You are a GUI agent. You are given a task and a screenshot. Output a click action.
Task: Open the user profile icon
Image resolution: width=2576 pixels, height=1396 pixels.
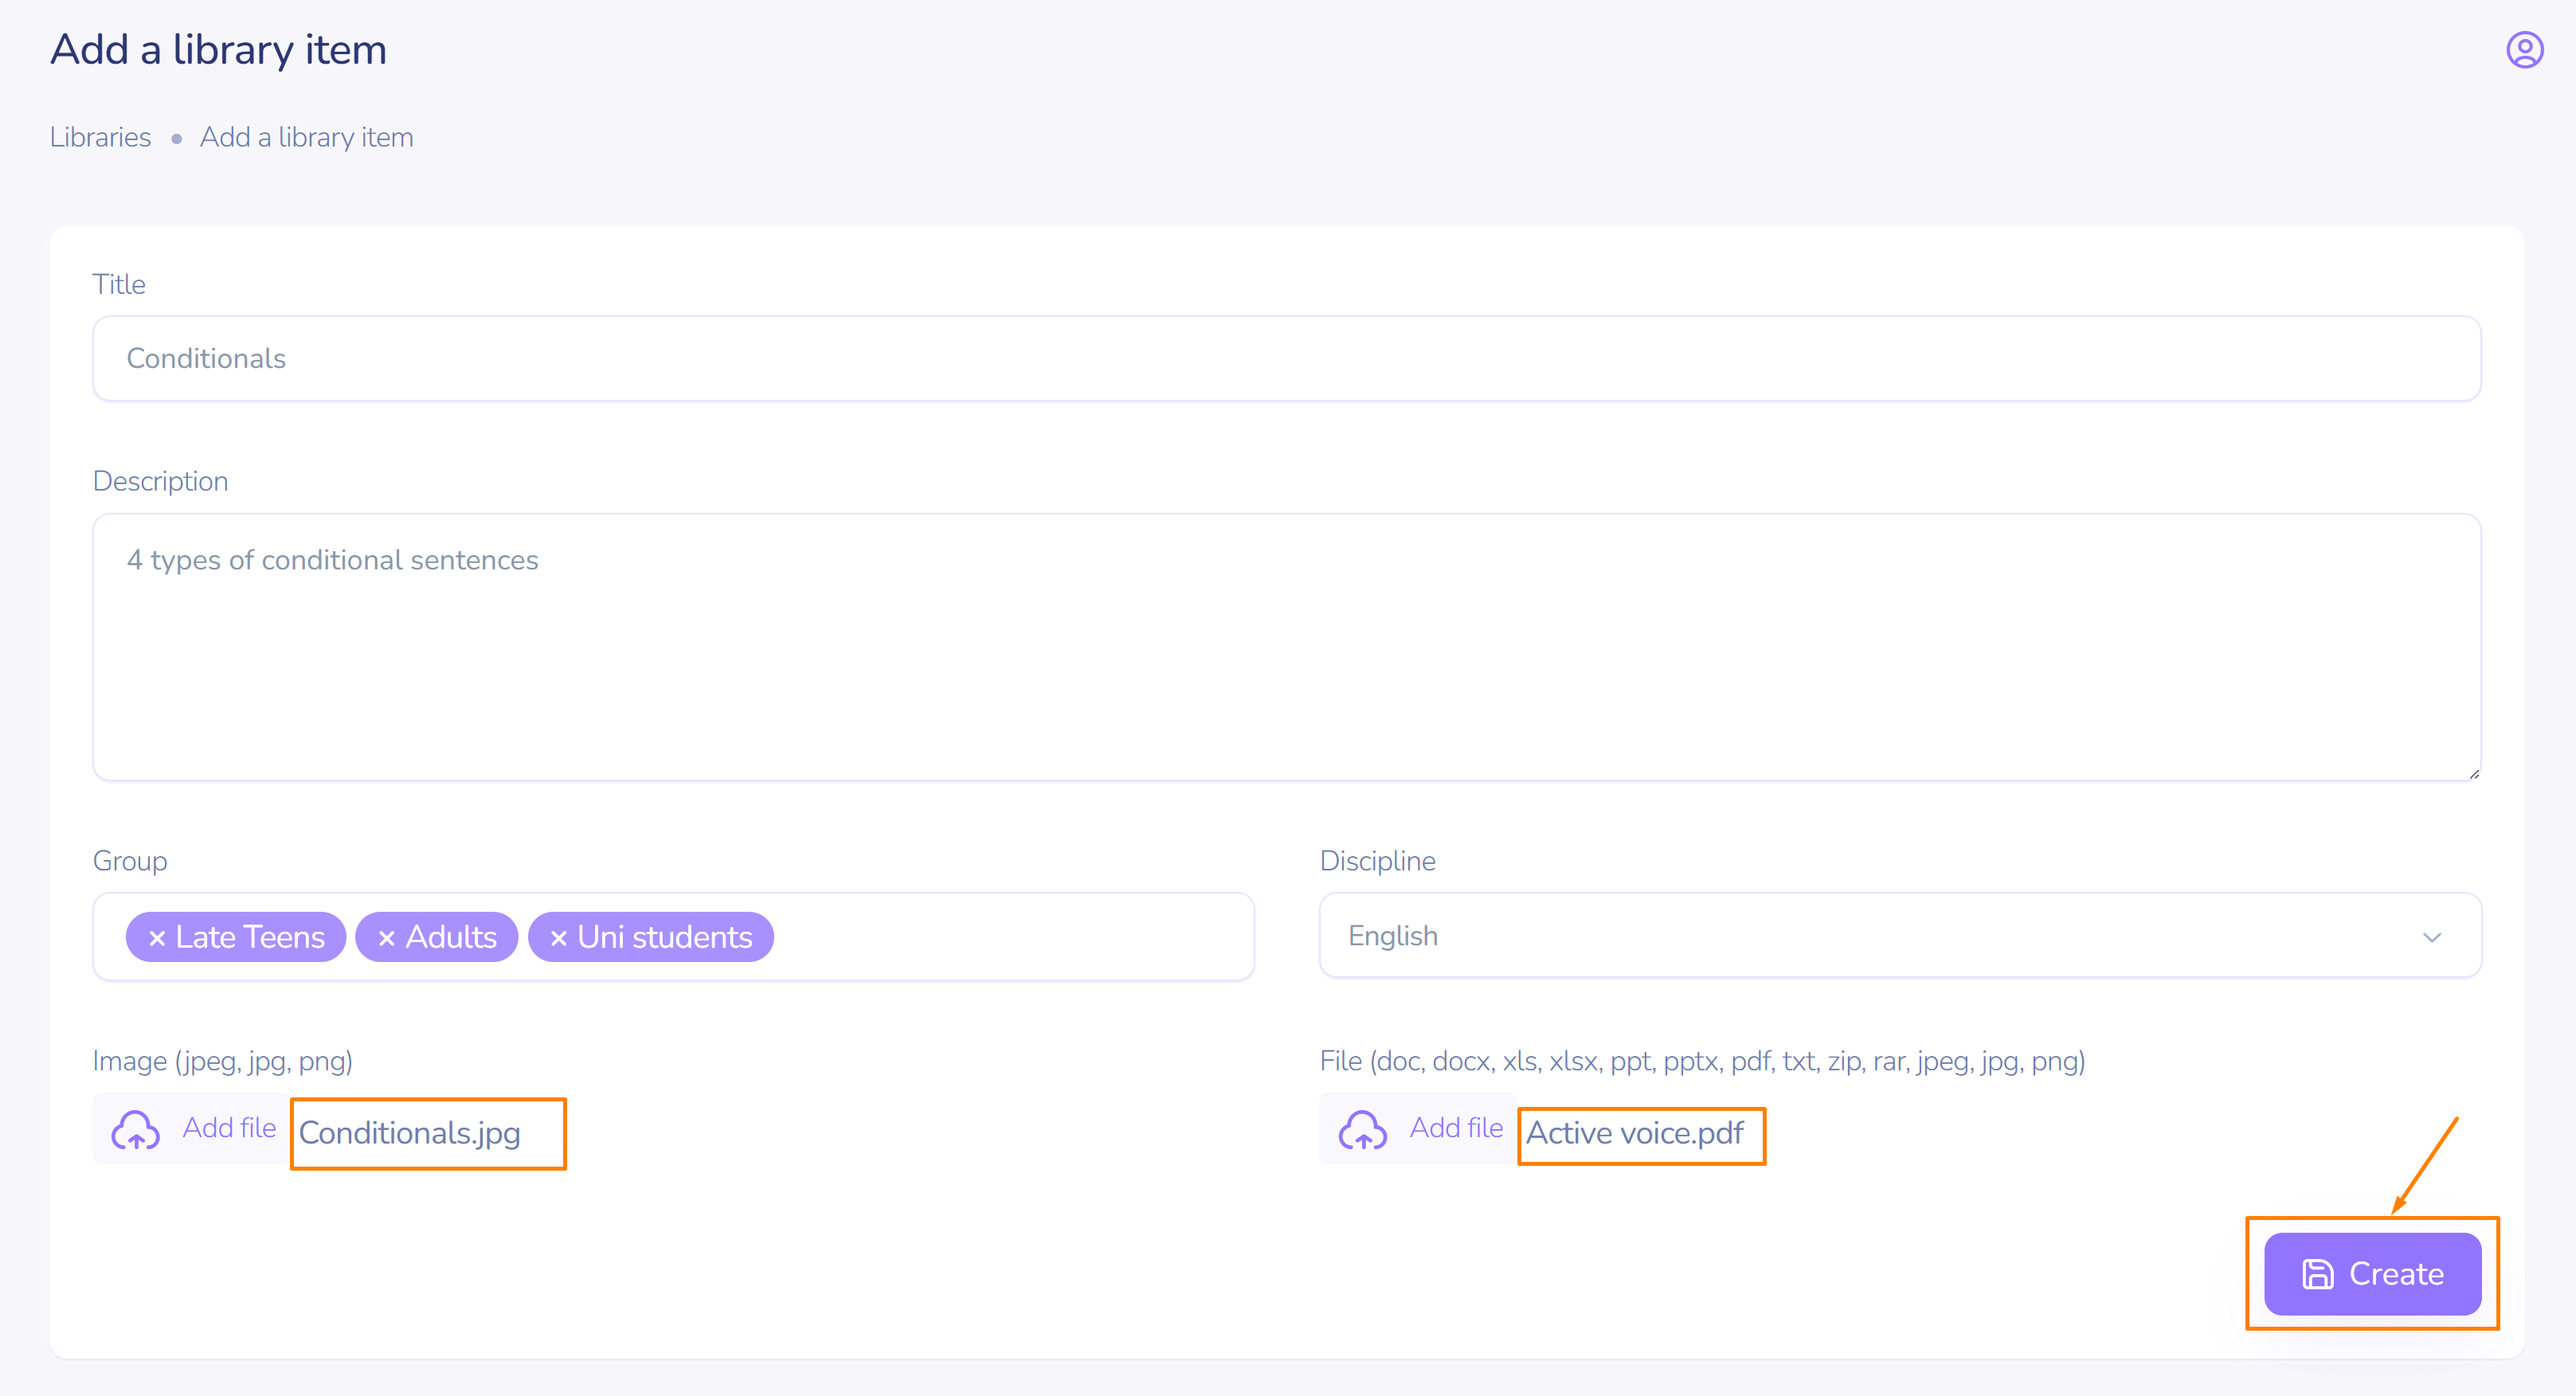tap(2524, 50)
